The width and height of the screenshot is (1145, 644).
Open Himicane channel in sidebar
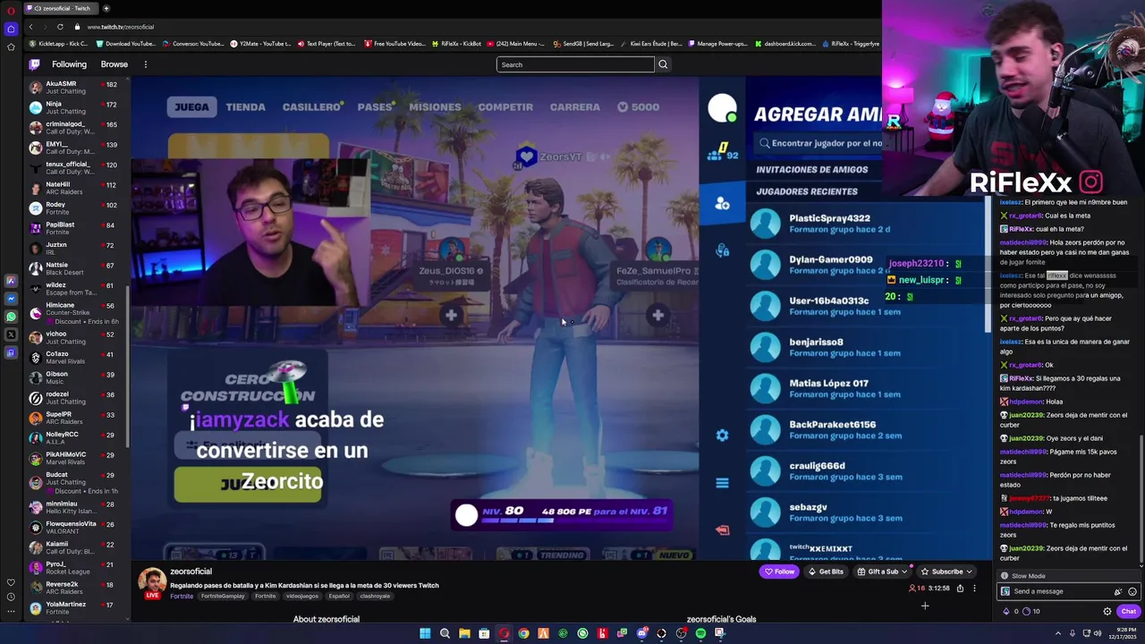click(73, 313)
